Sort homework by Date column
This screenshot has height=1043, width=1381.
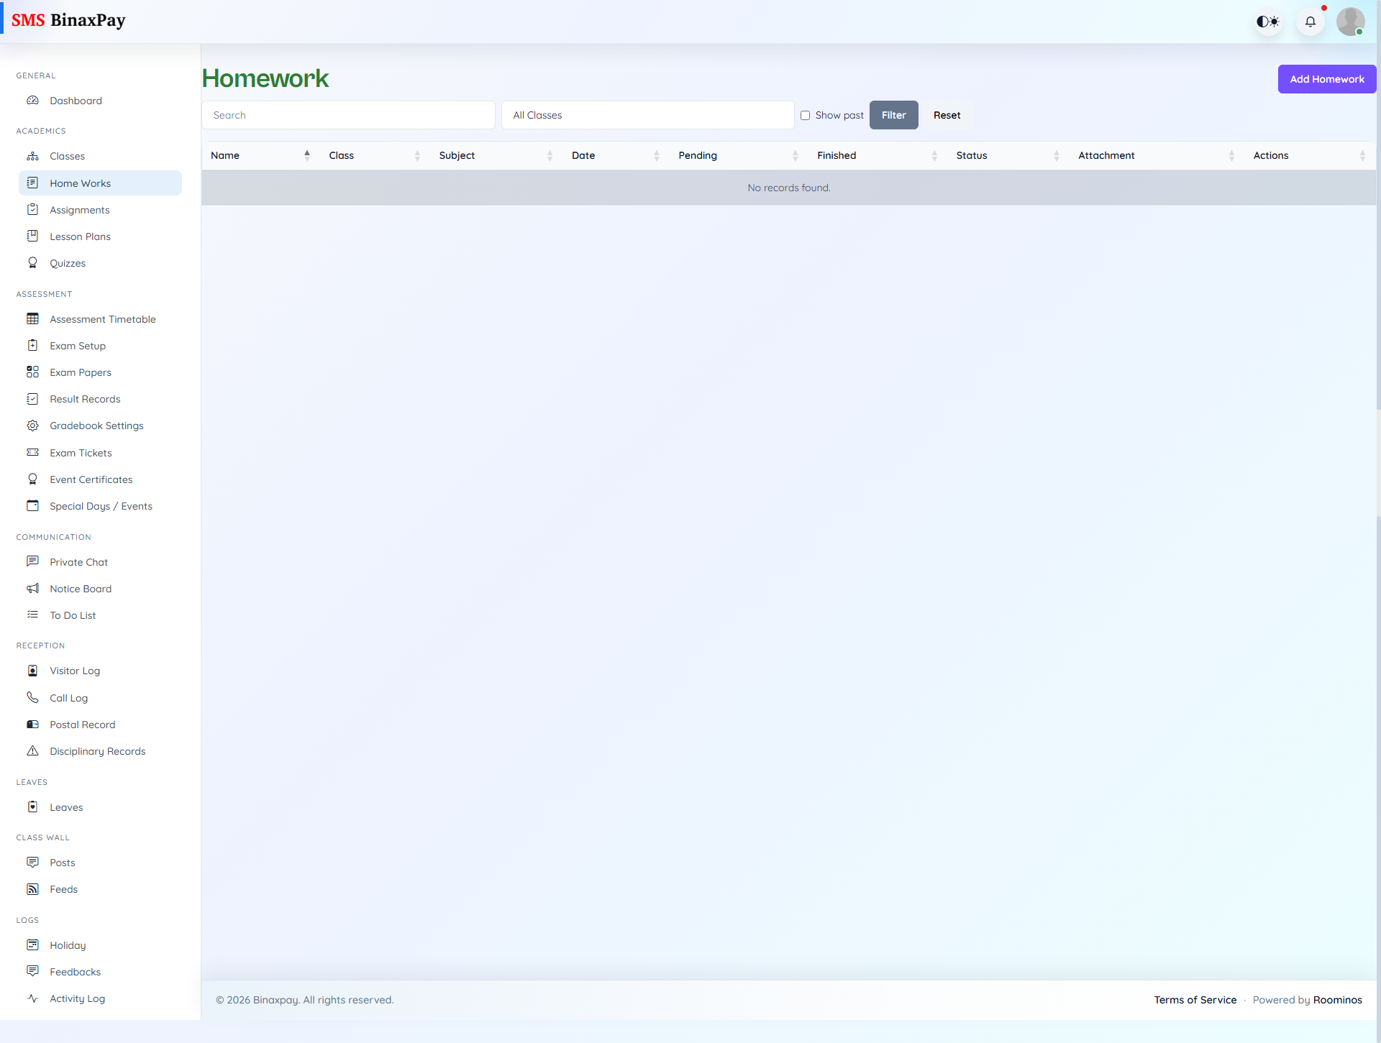point(583,155)
